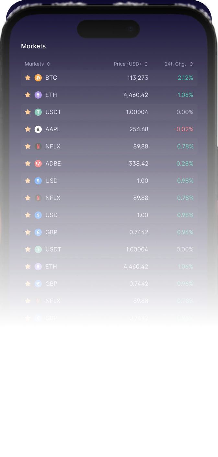This screenshot has height=457, width=218.
Task: Sort by price using Price (USD) arrows
Action: coord(146,64)
